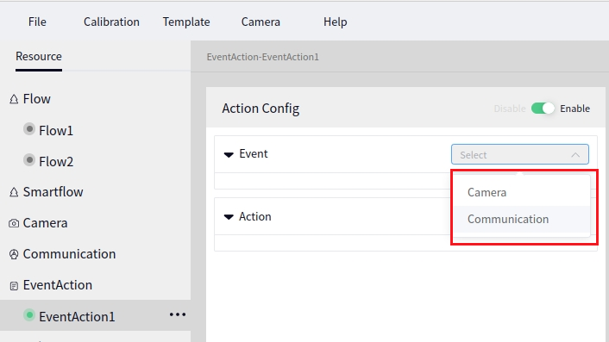Select Flow in the resource tree
Viewport: 609px width, 342px height.
click(36, 99)
